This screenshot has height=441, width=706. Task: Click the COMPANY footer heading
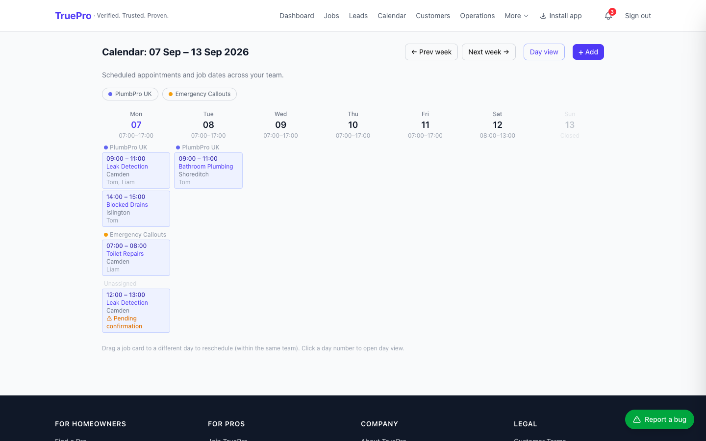coord(379,424)
